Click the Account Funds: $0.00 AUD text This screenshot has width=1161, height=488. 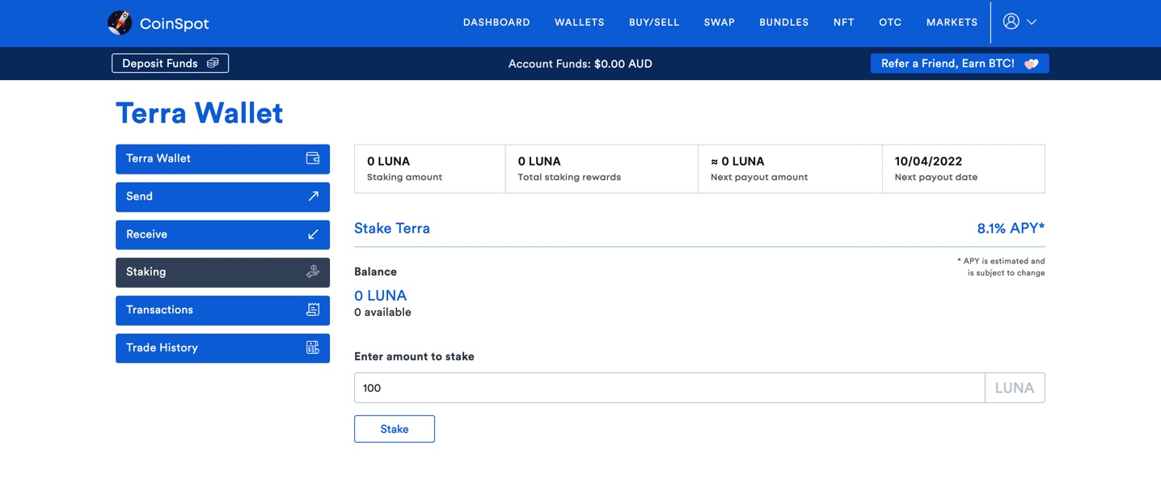580,64
